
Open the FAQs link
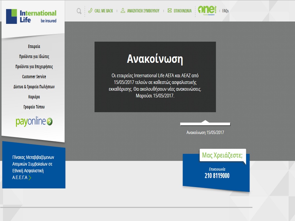point(225,11)
